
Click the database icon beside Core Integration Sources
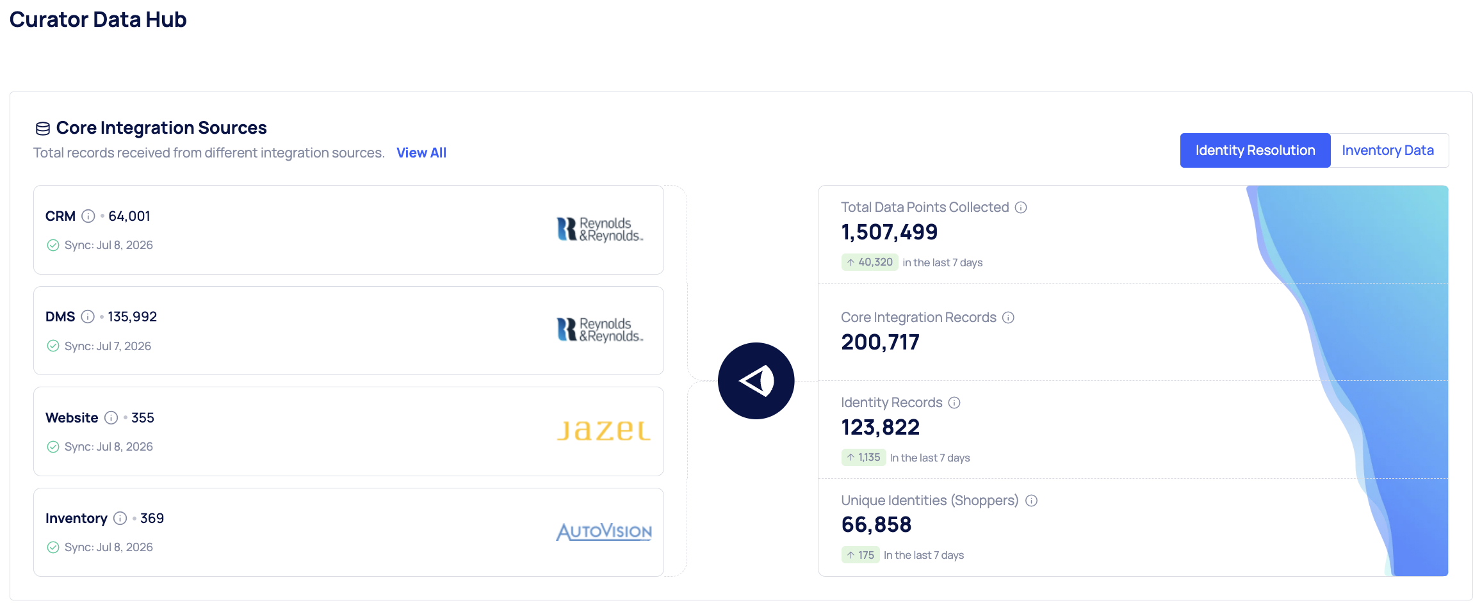click(43, 129)
